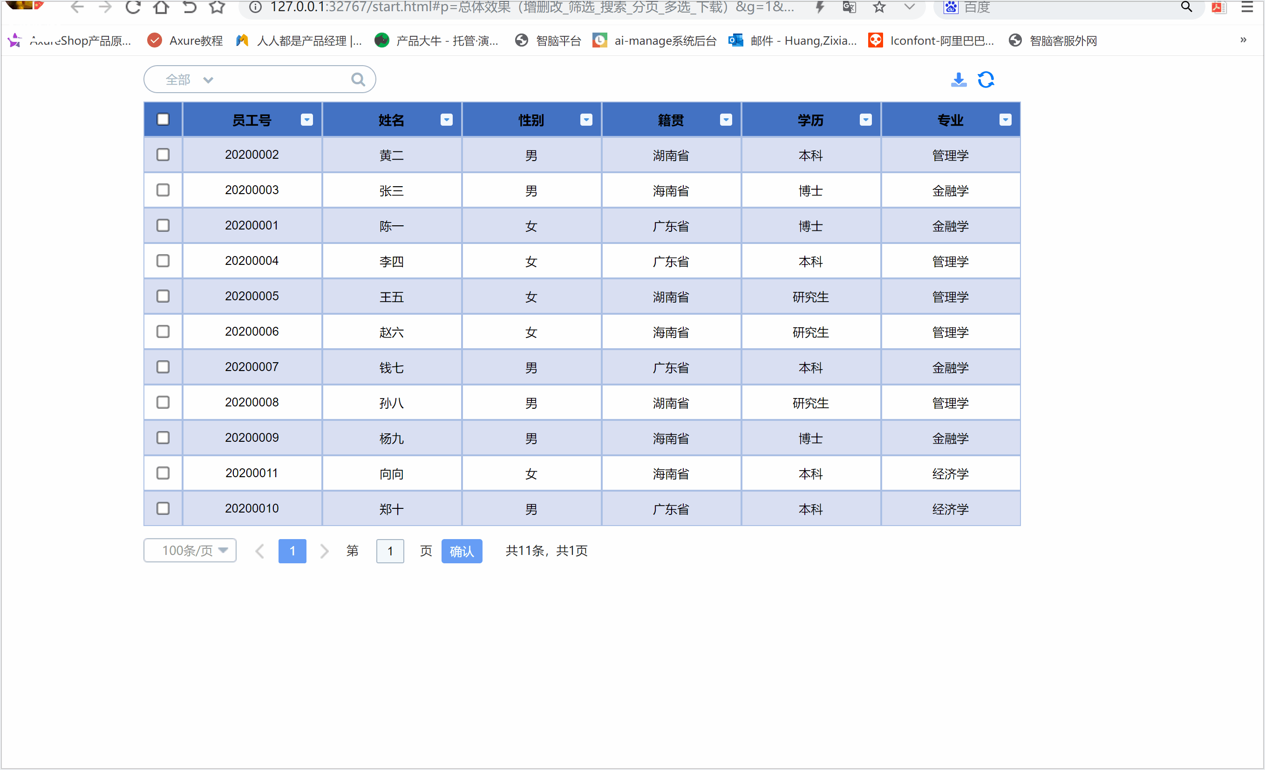Screen dimensions: 1265x770
Task: Click the browser home icon
Action: (161, 7)
